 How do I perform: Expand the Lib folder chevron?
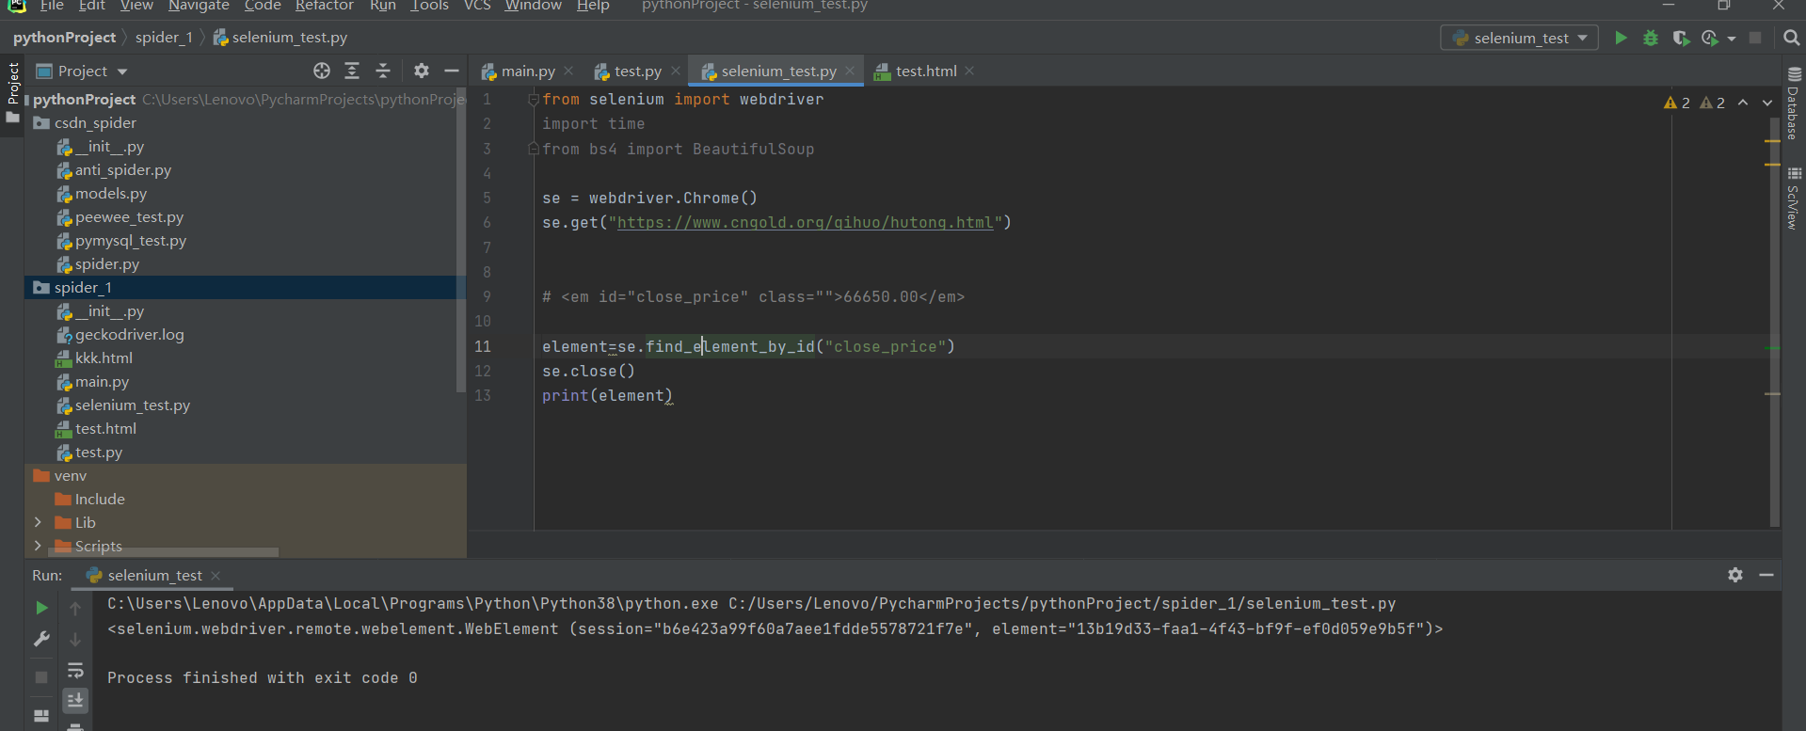(38, 522)
